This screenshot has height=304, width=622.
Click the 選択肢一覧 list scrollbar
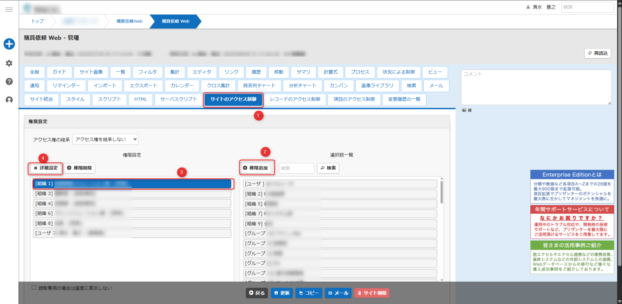[442, 192]
